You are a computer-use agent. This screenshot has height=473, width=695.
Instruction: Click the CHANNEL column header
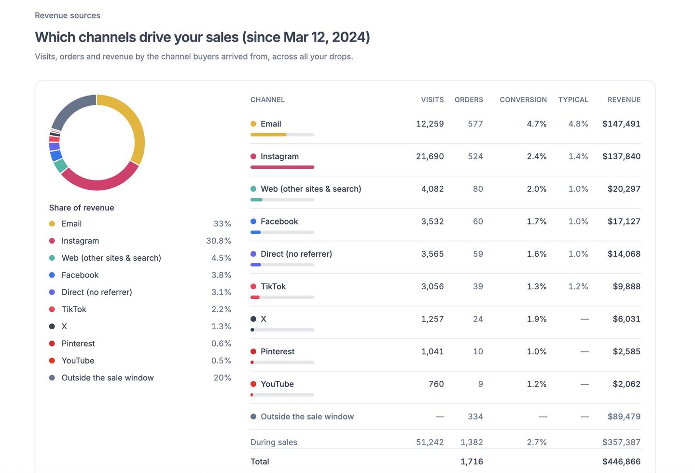[x=267, y=100]
